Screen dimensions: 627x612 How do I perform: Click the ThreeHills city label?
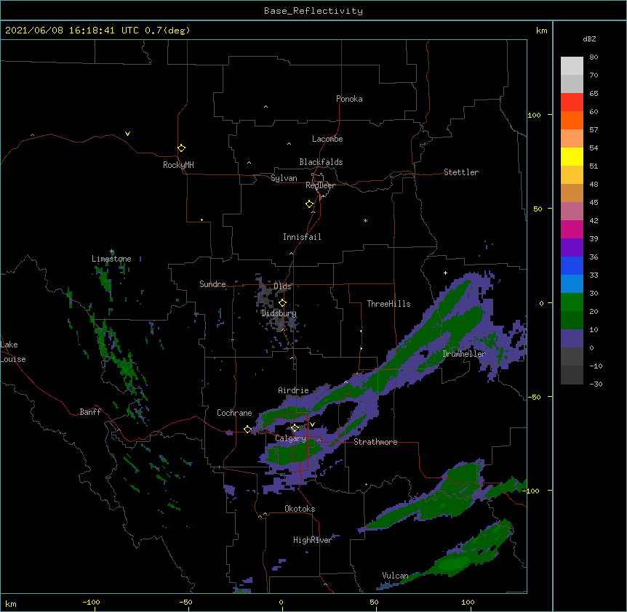point(388,304)
